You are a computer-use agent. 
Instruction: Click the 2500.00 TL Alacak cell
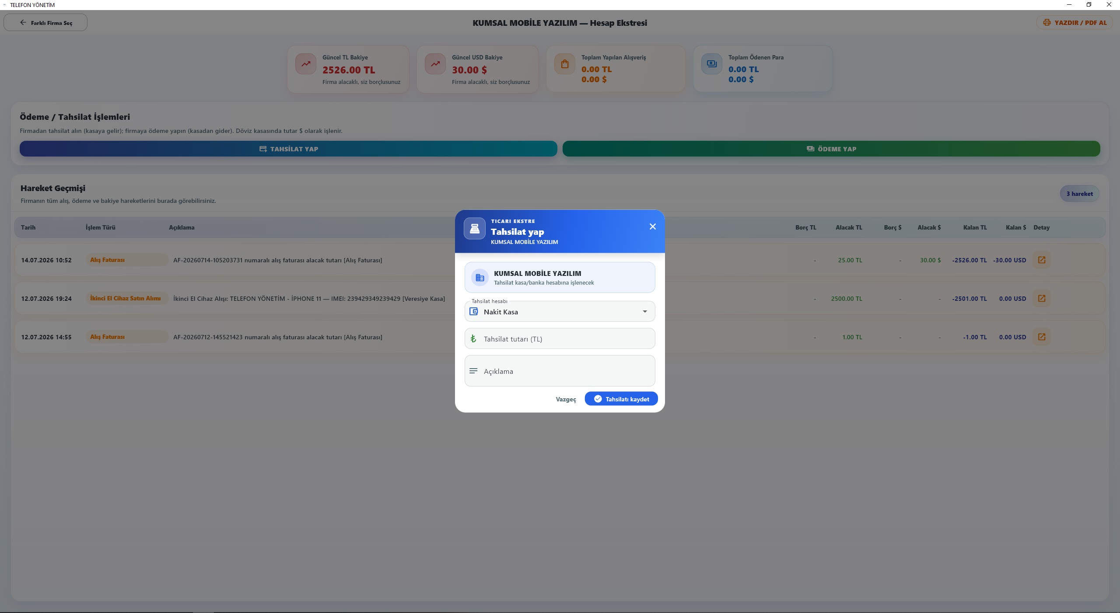847,299
